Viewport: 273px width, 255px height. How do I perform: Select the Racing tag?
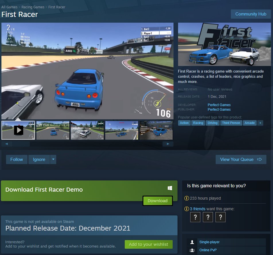click(198, 123)
